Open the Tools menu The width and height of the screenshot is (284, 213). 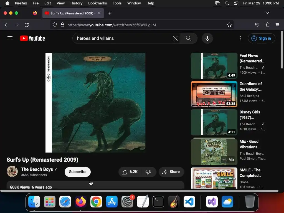[117, 3]
